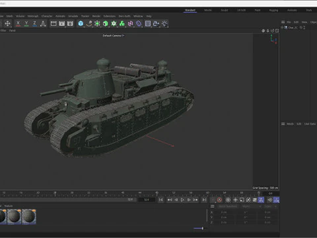Image resolution: width=317 pixels, height=238 pixels.
Task: Switch to the Animate layout tab
Action: 292,10
